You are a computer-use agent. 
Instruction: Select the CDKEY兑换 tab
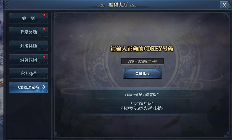point(29,87)
